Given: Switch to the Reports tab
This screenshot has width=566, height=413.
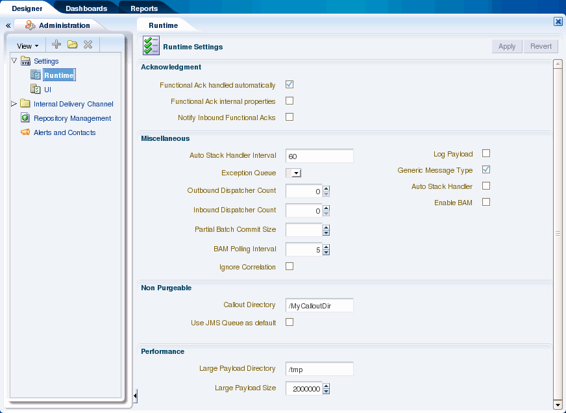Looking at the screenshot, I should pyautogui.click(x=144, y=8).
